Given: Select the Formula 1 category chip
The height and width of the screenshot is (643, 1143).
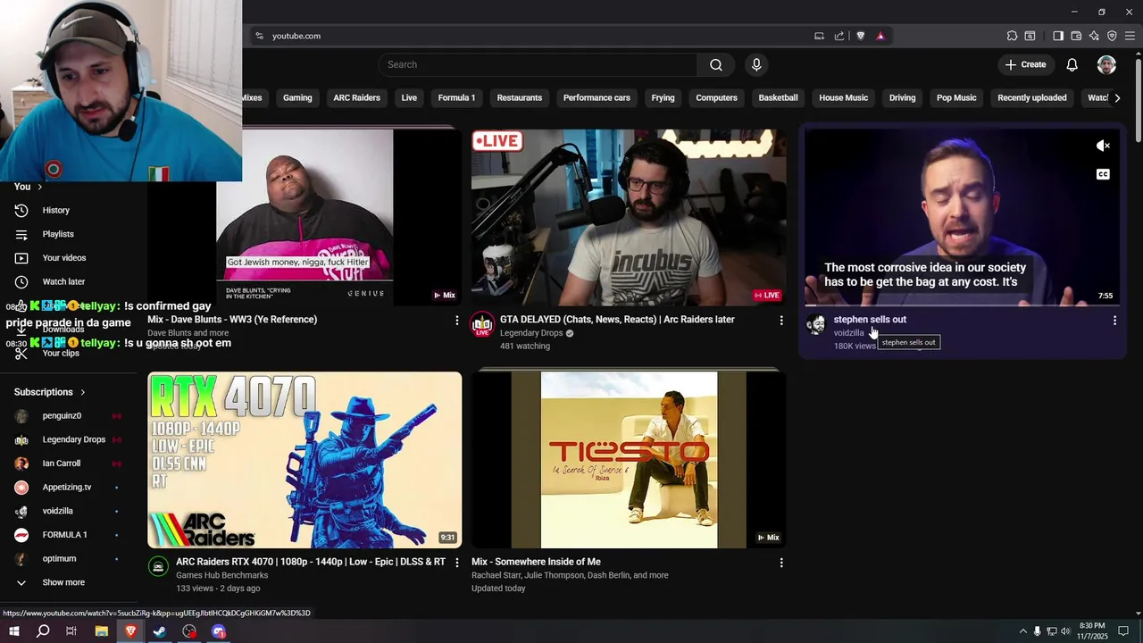Looking at the screenshot, I should point(456,97).
